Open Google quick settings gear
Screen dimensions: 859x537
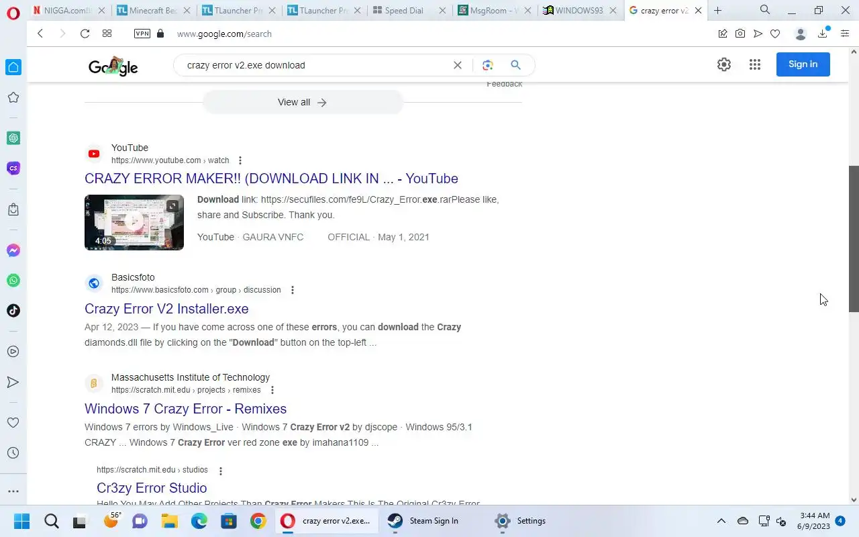tap(723, 64)
